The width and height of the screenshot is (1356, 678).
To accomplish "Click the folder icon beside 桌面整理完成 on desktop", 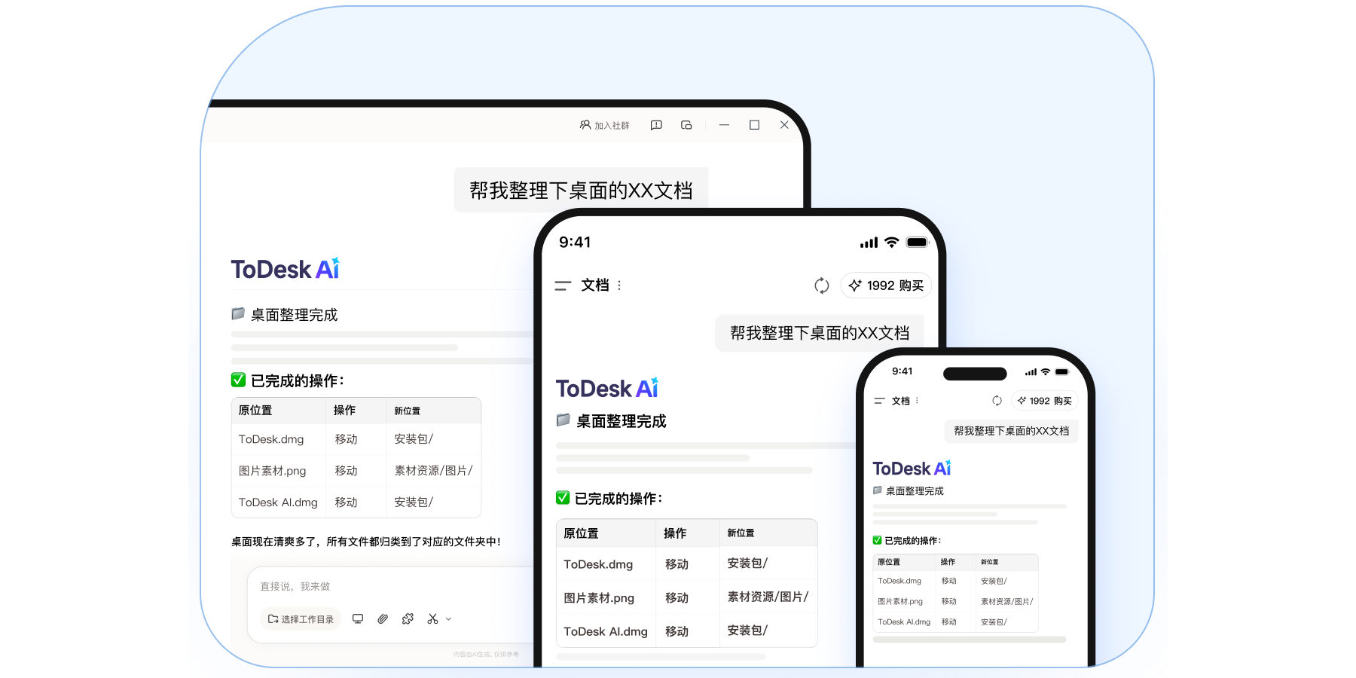I will [x=238, y=313].
